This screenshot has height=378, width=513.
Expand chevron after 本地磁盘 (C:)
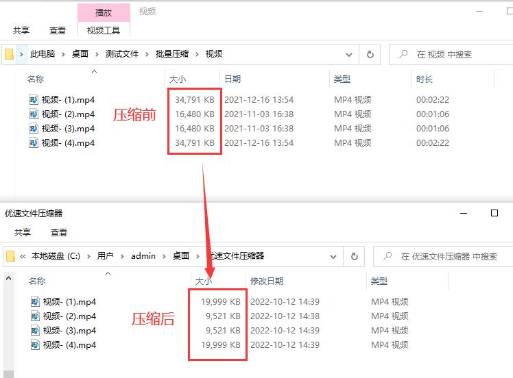[88, 257]
